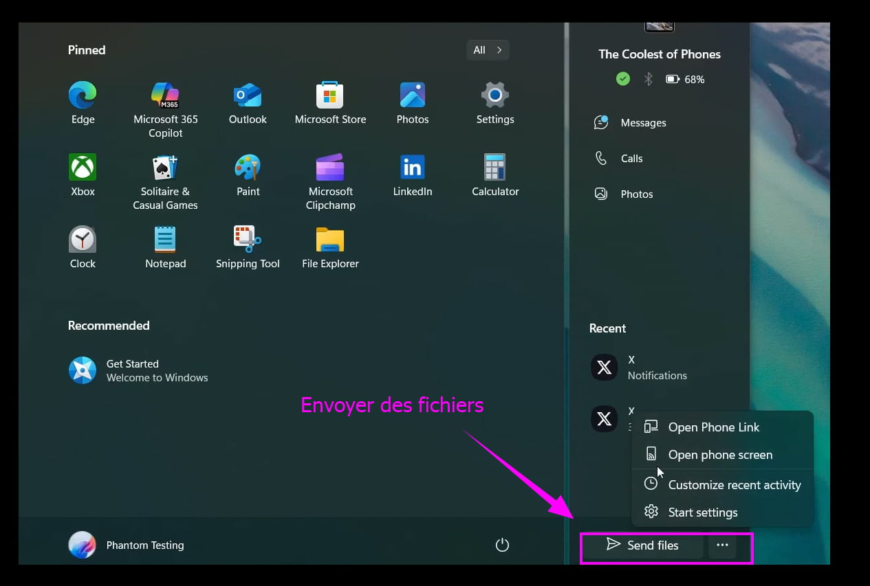Choose Open phone screen

point(723,455)
